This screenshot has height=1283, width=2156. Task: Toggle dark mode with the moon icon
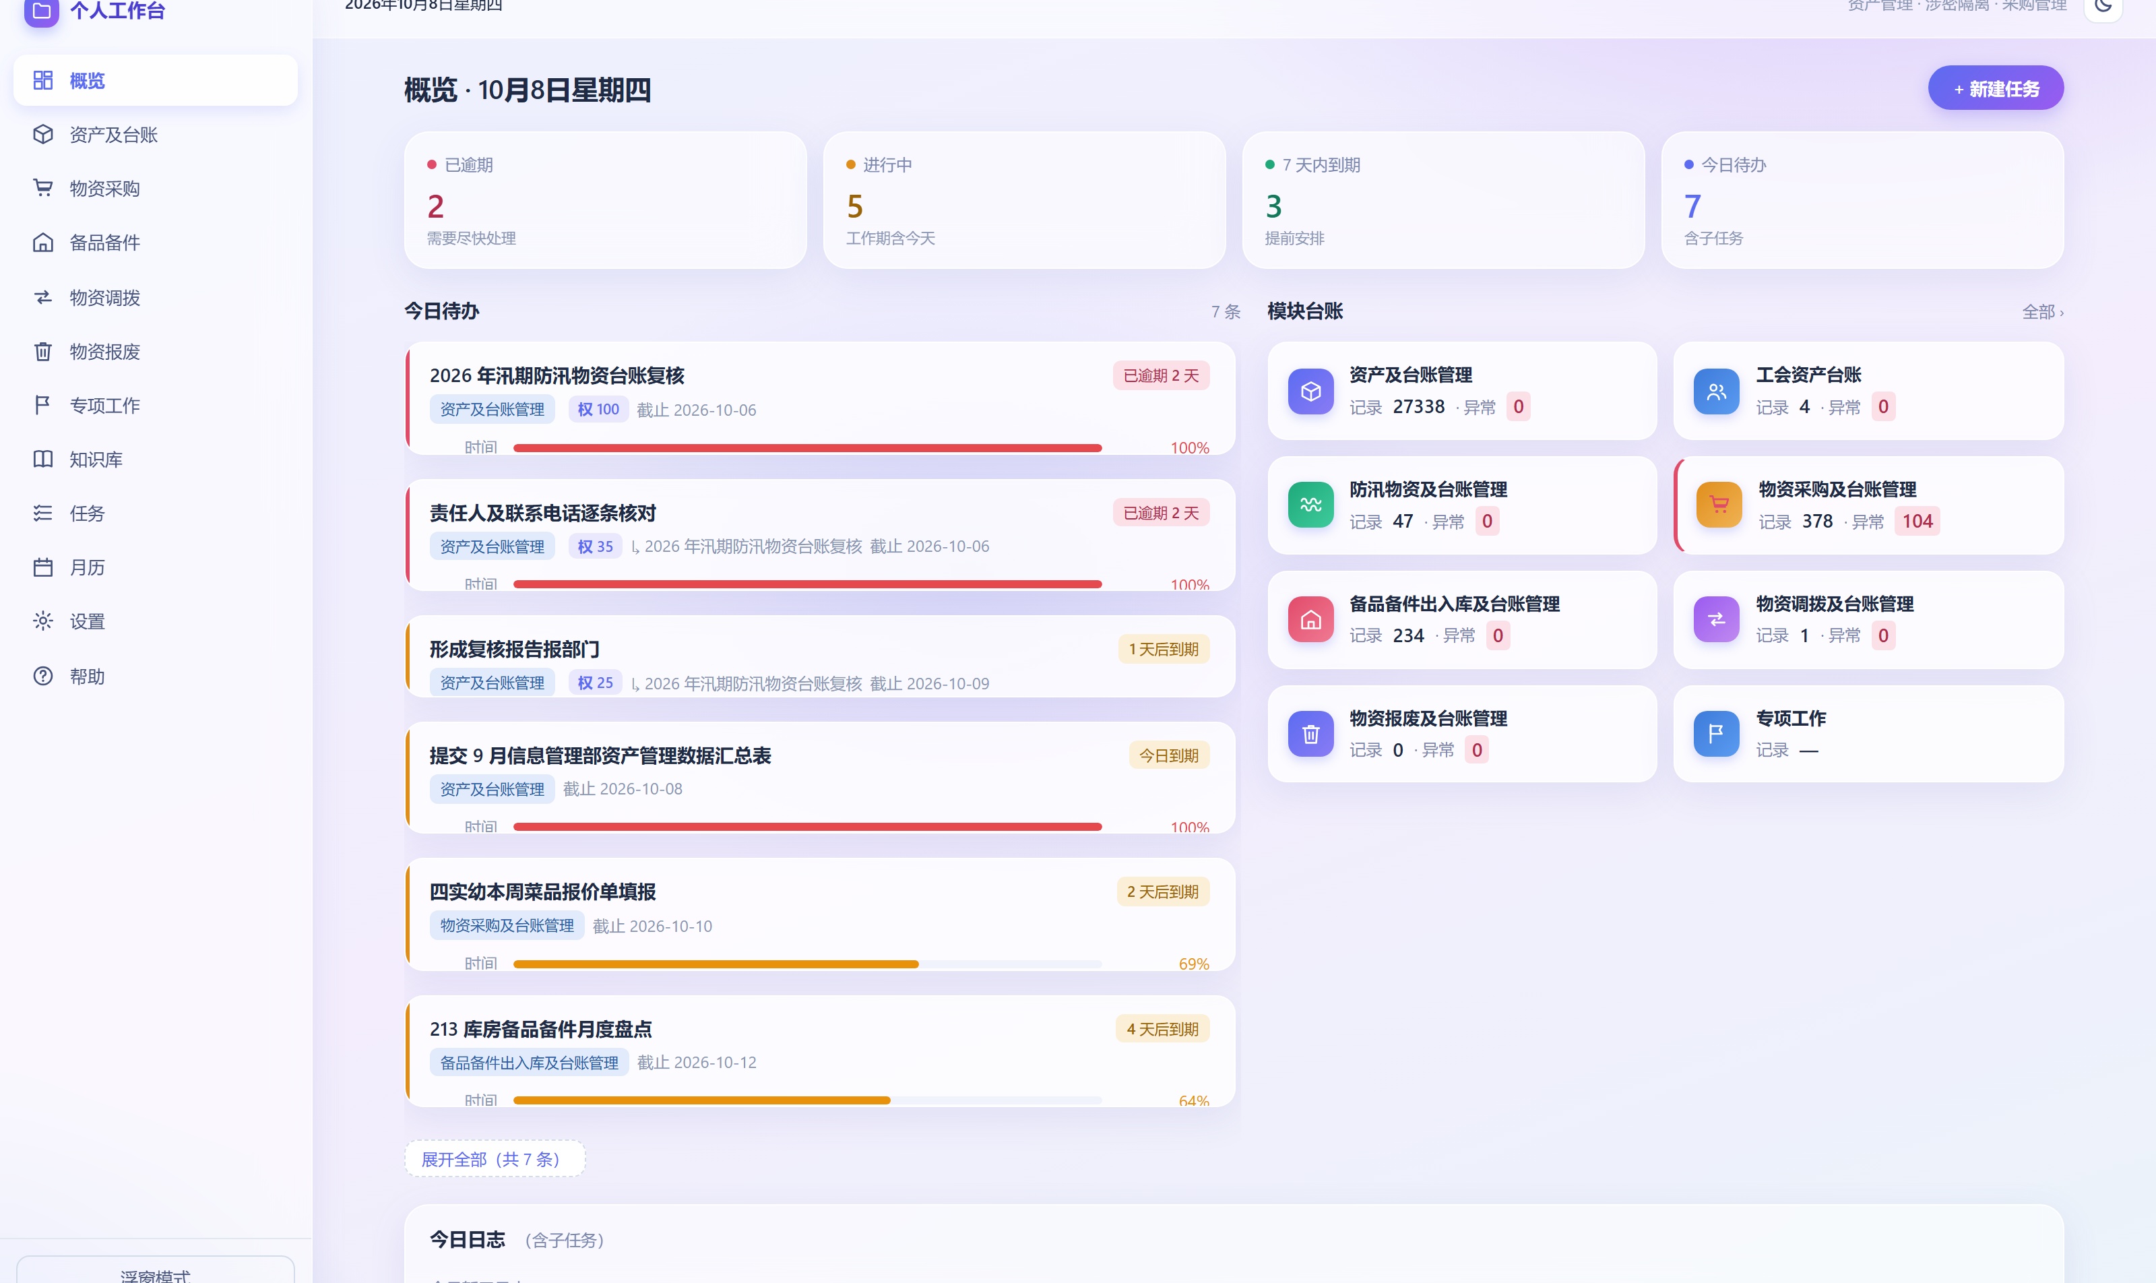coord(2103,7)
